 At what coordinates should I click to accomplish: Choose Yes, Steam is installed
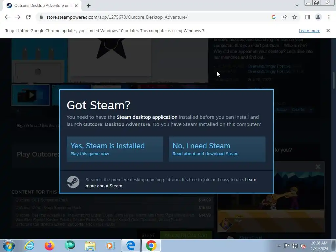[x=115, y=149]
